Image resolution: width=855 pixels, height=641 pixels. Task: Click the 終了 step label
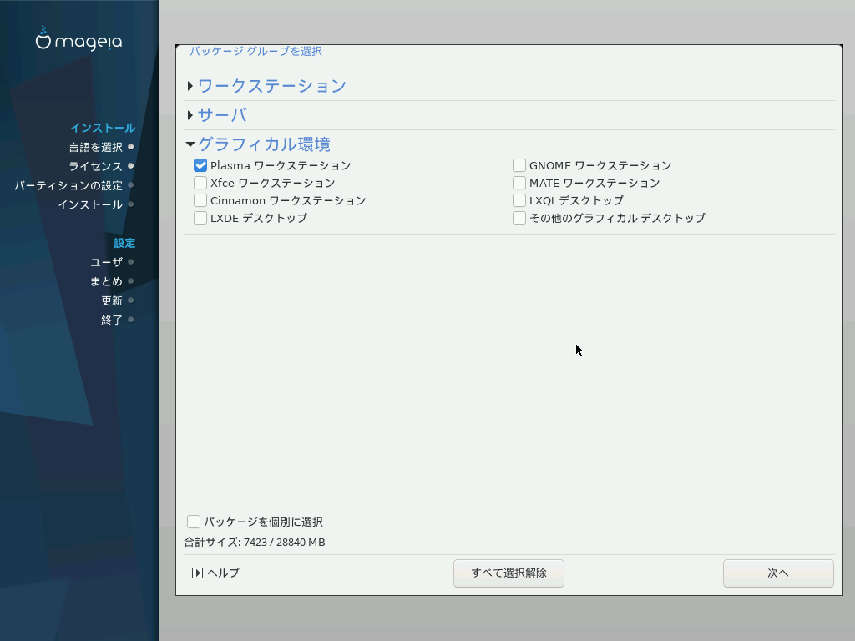tap(112, 320)
